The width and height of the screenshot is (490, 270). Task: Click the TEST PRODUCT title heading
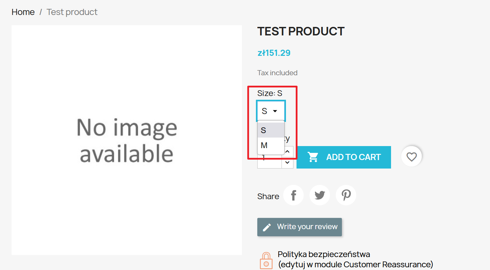(x=301, y=31)
